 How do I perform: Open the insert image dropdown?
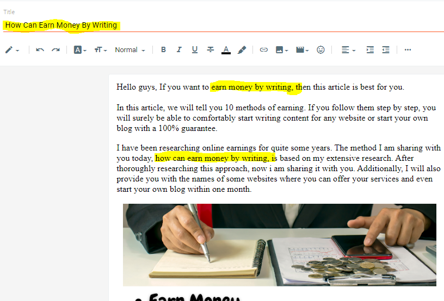point(282,50)
